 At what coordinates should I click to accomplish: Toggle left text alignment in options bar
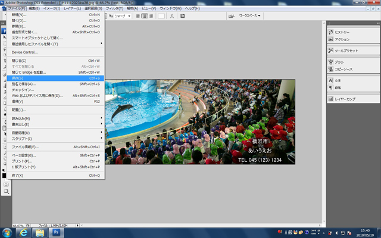click(137, 16)
